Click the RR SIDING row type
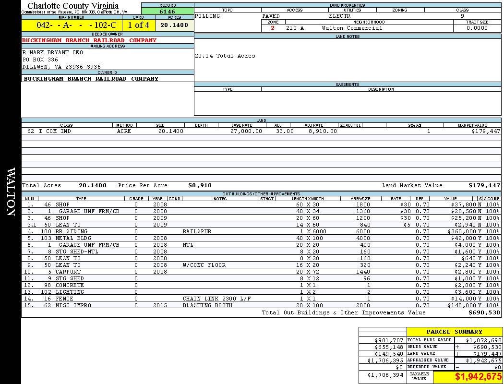Image resolution: width=504 pixels, height=384 pixels. point(72,232)
